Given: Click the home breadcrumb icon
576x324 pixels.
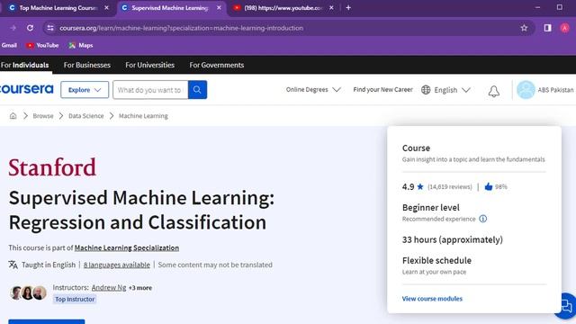Looking at the screenshot, I should [13, 116].
